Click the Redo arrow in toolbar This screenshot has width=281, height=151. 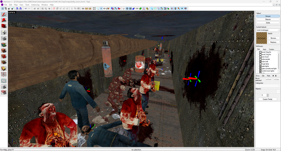29,8
